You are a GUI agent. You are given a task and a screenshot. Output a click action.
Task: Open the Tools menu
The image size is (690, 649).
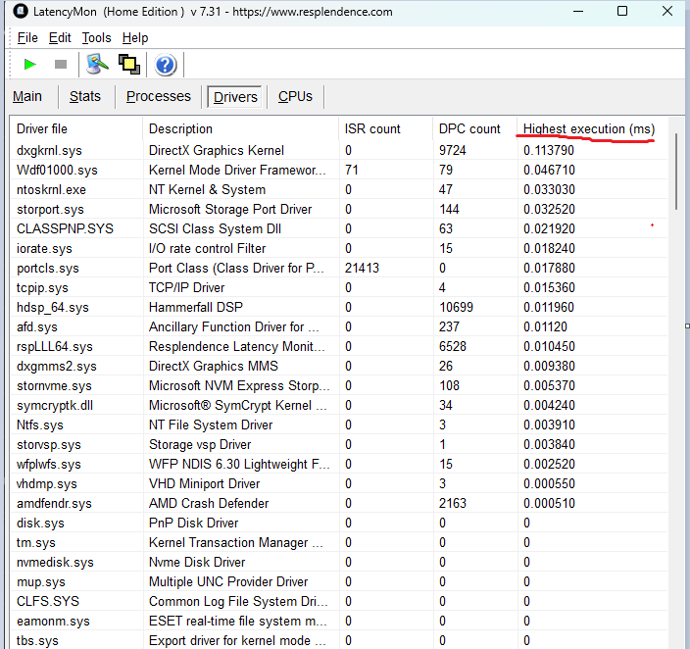click(x=96, y=37)
